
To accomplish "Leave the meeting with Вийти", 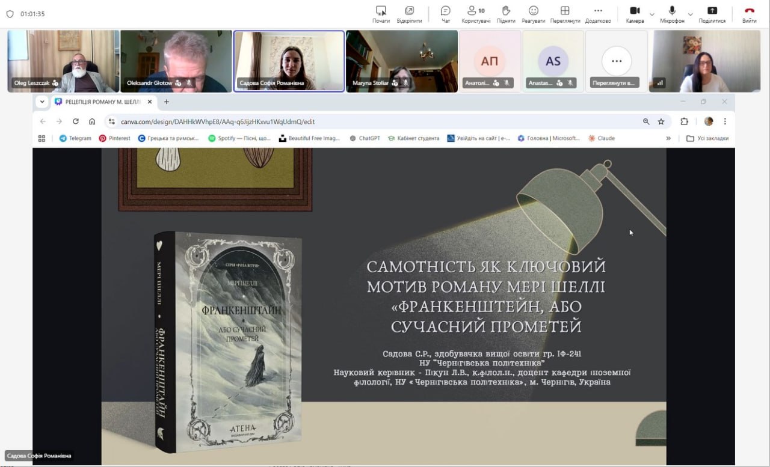I will tap(750, 14).
